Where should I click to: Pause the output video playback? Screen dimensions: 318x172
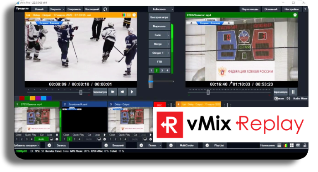(293, 92)
